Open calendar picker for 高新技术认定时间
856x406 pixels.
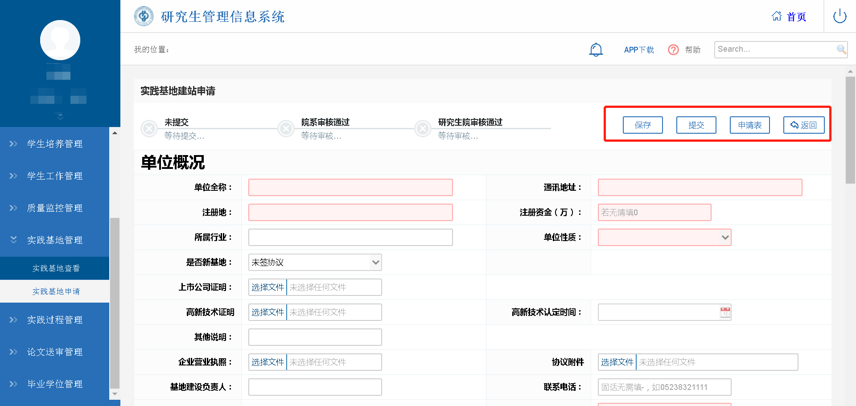point(725,312)
